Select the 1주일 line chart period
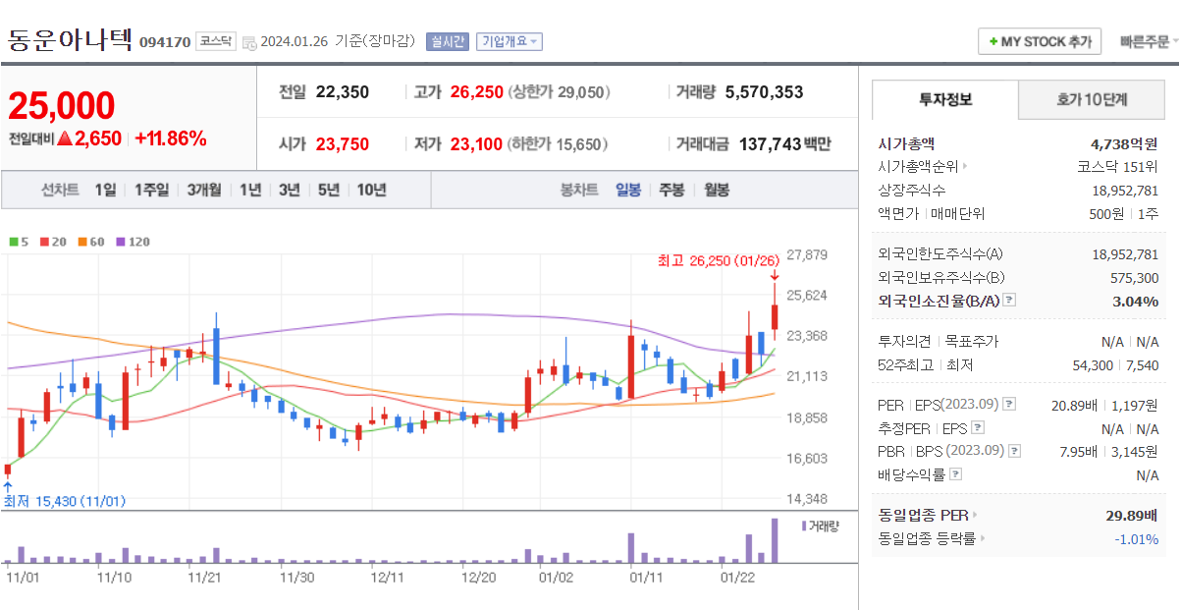This screenshot has width=1181, height=610. [151, 191]
